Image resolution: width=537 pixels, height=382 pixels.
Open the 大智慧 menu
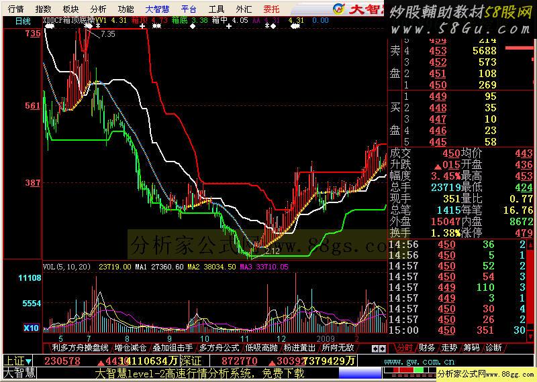coord(157,9)
